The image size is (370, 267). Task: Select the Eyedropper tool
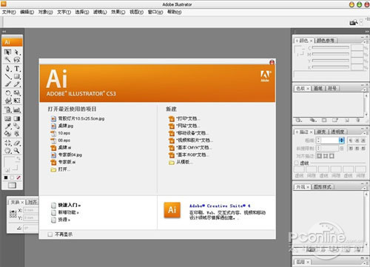point(7,126)
